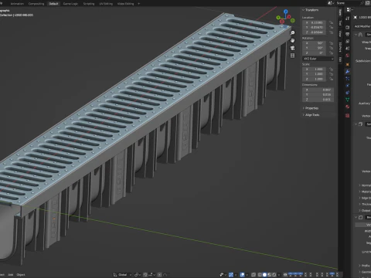Screen dimensions: 371x278
Task: Add a new workspace with plus button
Action: (138, 4)
